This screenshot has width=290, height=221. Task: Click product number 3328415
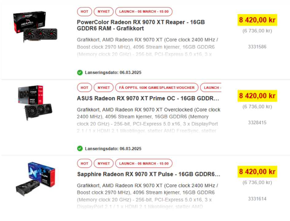point(257,122)
